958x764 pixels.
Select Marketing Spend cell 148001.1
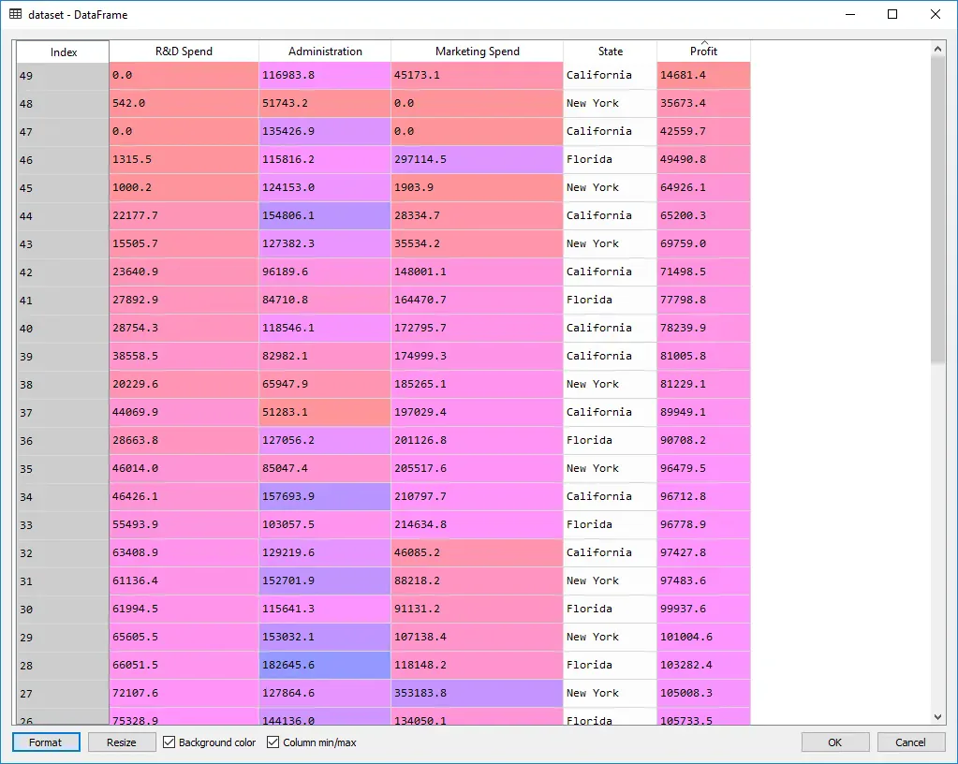477,272
